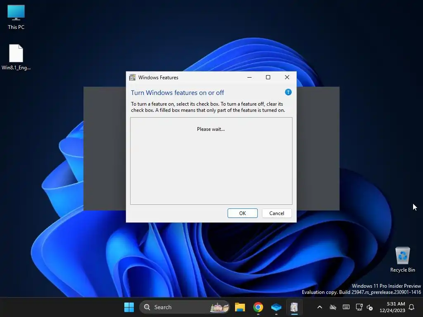Click the network display tray icon

point(359,307)
